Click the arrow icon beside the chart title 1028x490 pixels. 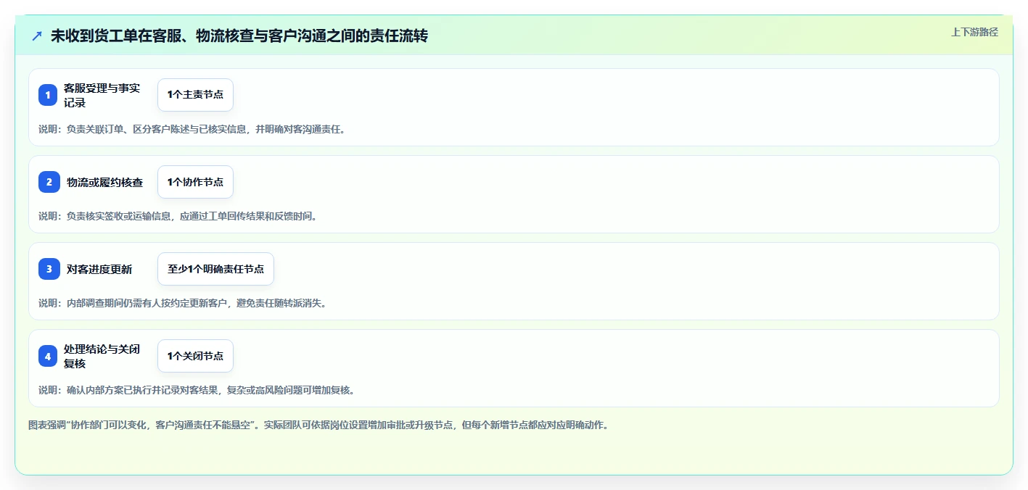coord(37,36)
